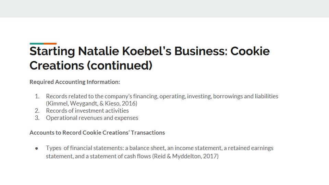329x185 pixels.
Task: Click the "Accounts to Record Cookie Creations' Transactions" heading
Action: (x=97, y=133)
